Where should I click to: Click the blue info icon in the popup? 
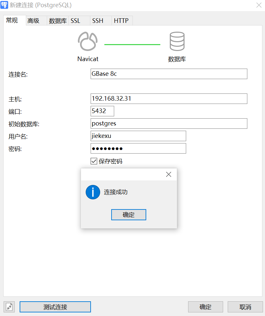[93, 192]
